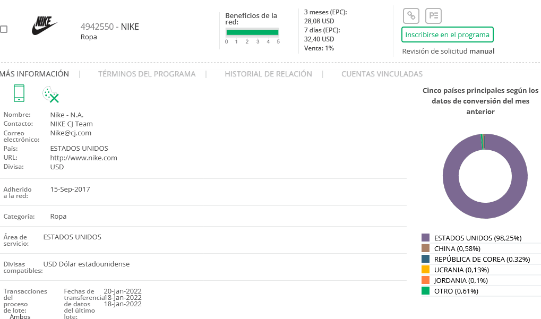Screen dimensions: 541x319
Task: Click the purple Estados Unidos legend swatch
Action: tap(425, 238)
